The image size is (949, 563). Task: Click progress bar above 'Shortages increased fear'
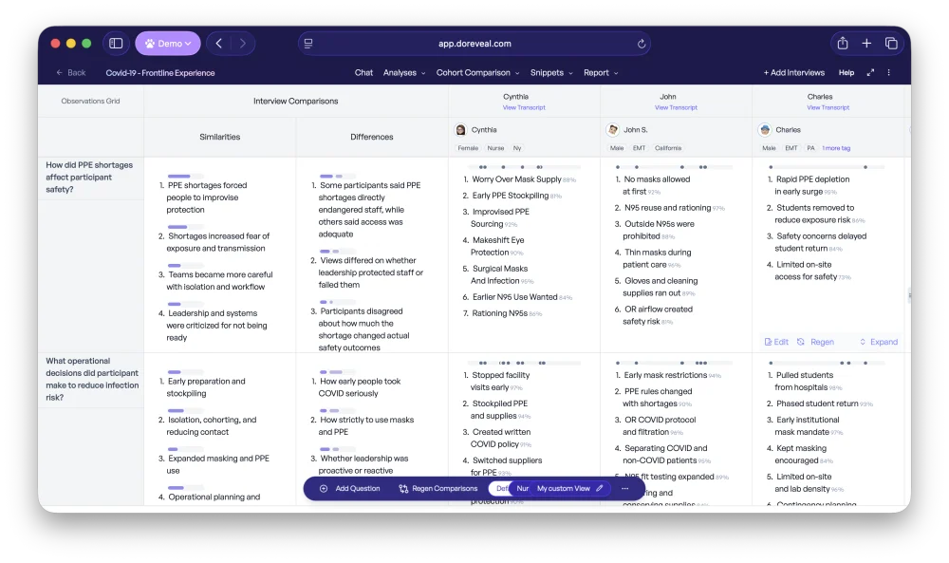point(185,227)
